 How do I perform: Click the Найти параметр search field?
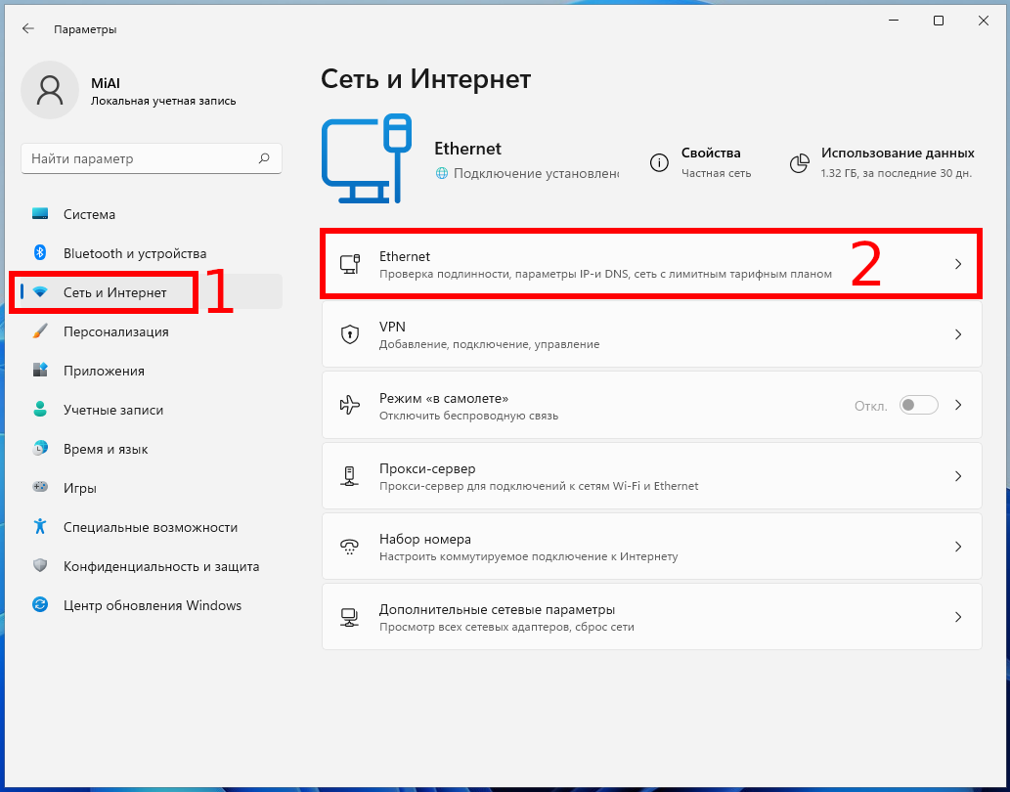point(152,158)
